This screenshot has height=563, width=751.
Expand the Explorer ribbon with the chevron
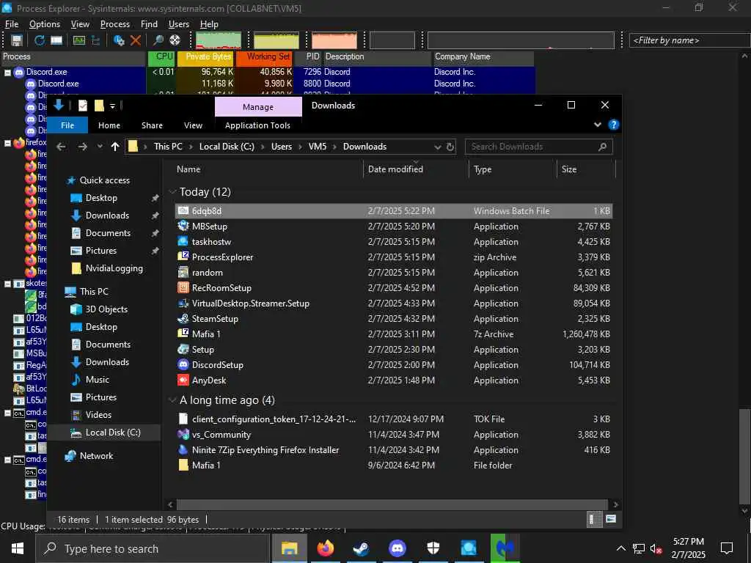click(x=597, y=125)
